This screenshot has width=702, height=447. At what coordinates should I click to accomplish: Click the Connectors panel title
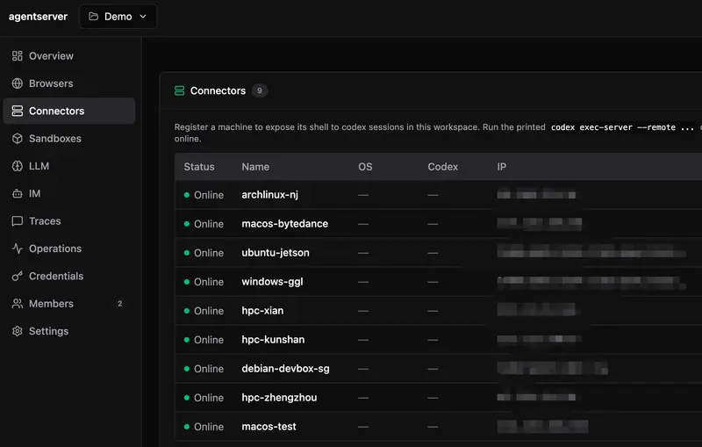218,91
